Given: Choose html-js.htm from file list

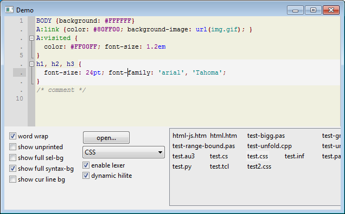Looking at the screenshot, I should click(189, 136).
